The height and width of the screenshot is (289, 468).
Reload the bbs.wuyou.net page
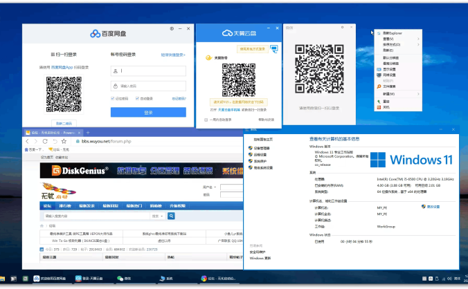(x=45, y=141)
